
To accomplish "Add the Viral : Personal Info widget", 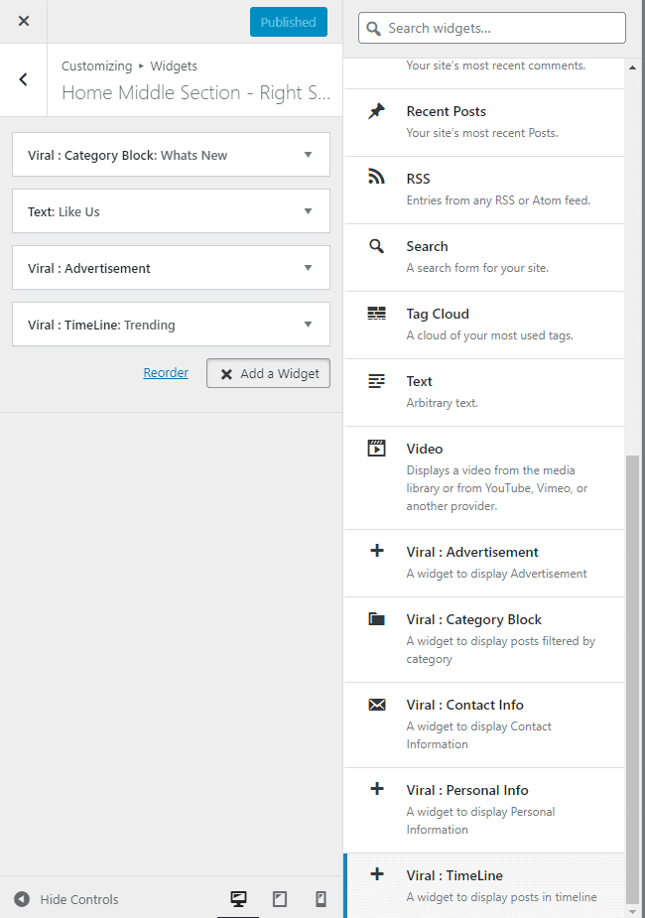I will (484, 810).
